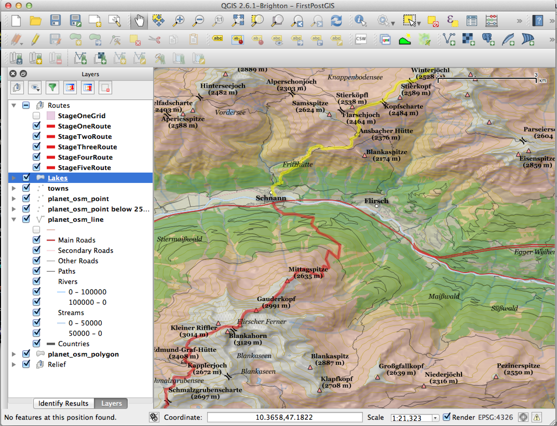Viewport: 557px width, 426px height.
Task: Open the visibility presets eye dropdown
Action: (35, 88)
